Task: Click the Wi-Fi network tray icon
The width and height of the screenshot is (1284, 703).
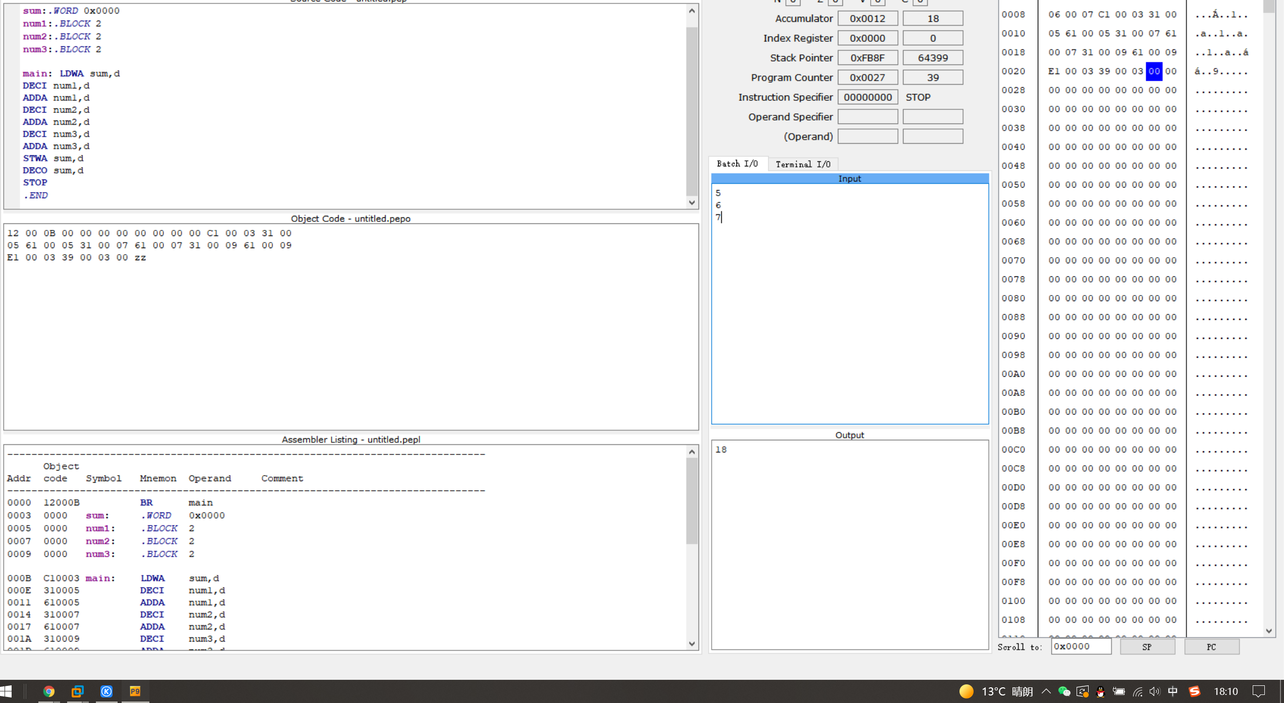Action: pos(1137,691)
